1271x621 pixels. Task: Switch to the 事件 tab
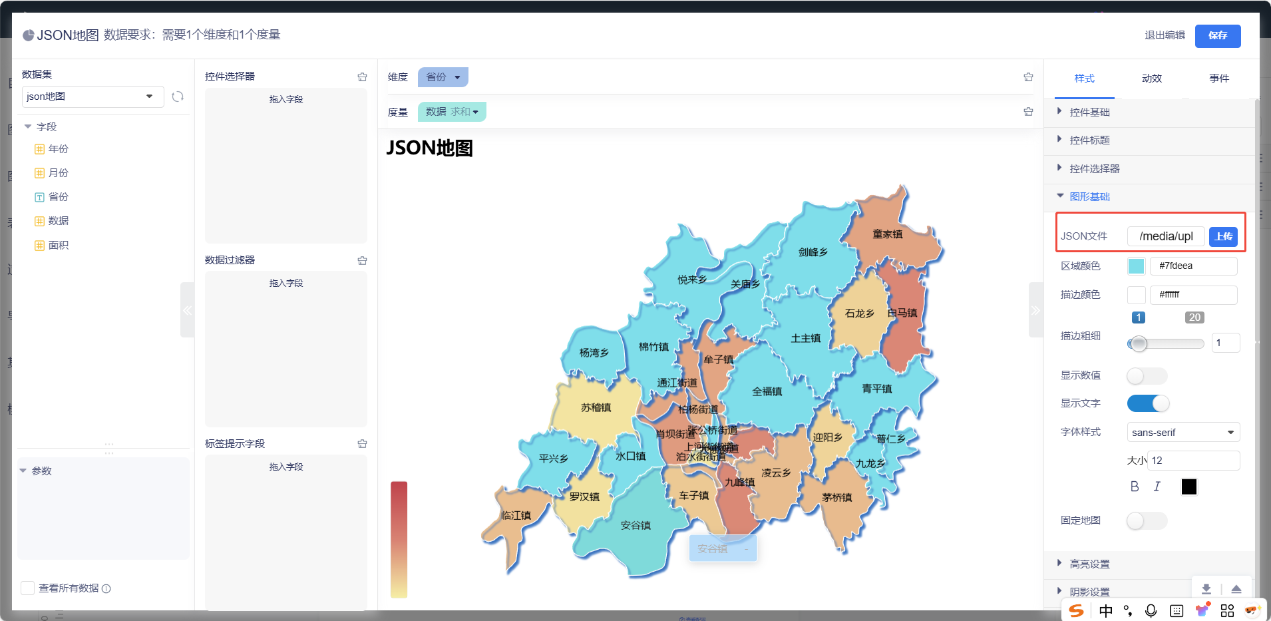coord(1218,79)
